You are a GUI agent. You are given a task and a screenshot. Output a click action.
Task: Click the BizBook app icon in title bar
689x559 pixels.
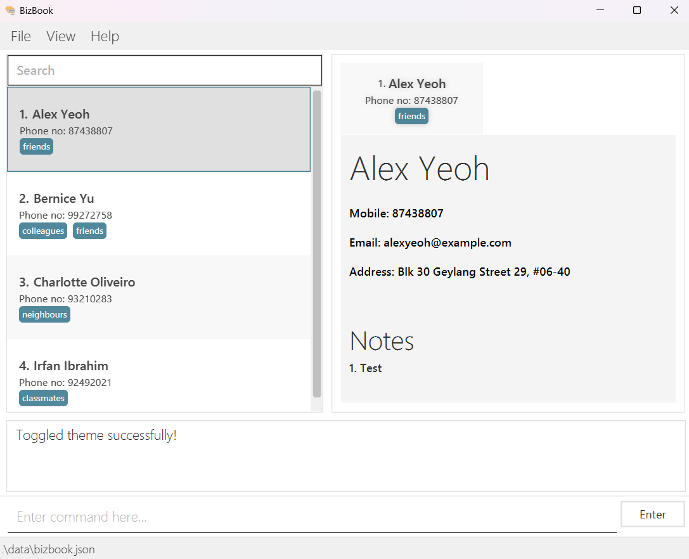click(10, 10)
